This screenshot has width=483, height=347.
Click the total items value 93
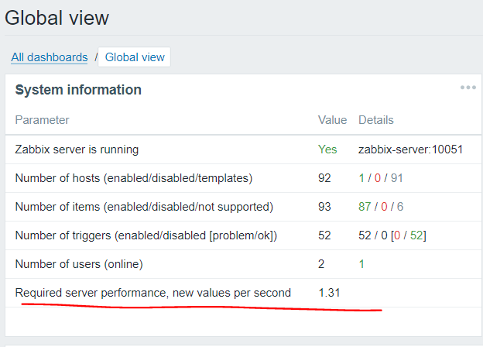324,207
